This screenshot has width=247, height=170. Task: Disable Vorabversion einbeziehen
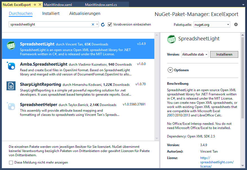tap(110, 24)
